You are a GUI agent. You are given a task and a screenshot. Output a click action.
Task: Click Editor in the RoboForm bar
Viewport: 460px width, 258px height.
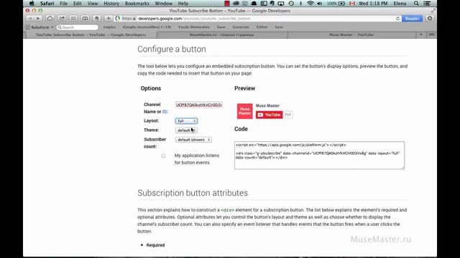262,27
